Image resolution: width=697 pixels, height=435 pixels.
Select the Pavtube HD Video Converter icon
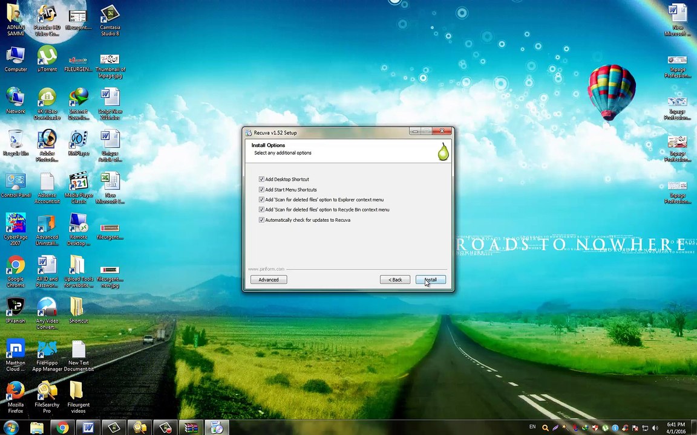click(x=47, y=20)
